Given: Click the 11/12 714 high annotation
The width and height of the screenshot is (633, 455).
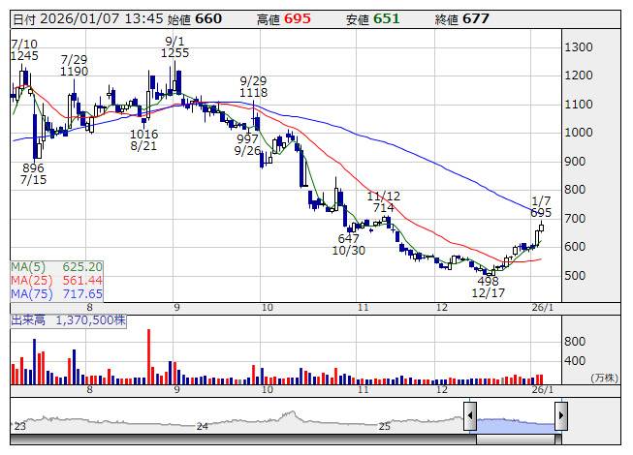Looking at the screenshot, I should (383, 202).
